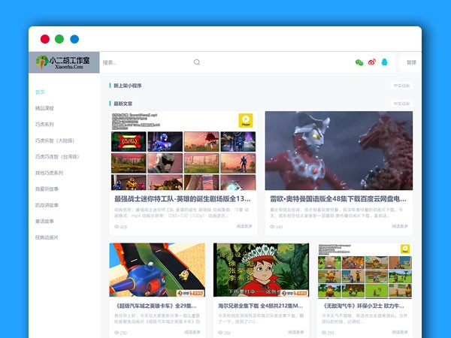Go to 经典动画片 sidebar category
This screenshot has width=451, height=338.
point(47,237)
